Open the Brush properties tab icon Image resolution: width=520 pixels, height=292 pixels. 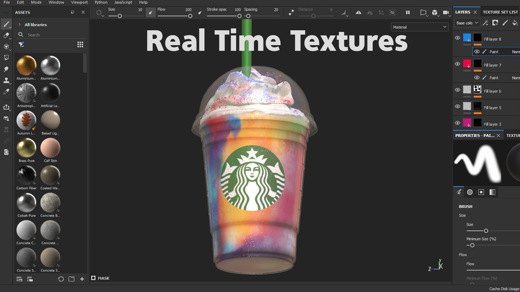click(x=459, y=192)
